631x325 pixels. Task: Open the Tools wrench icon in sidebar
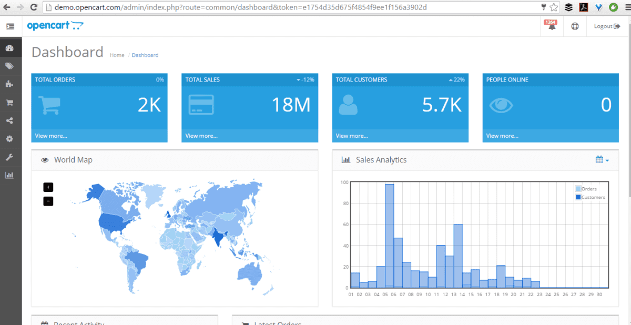click(x=9, y=157)
